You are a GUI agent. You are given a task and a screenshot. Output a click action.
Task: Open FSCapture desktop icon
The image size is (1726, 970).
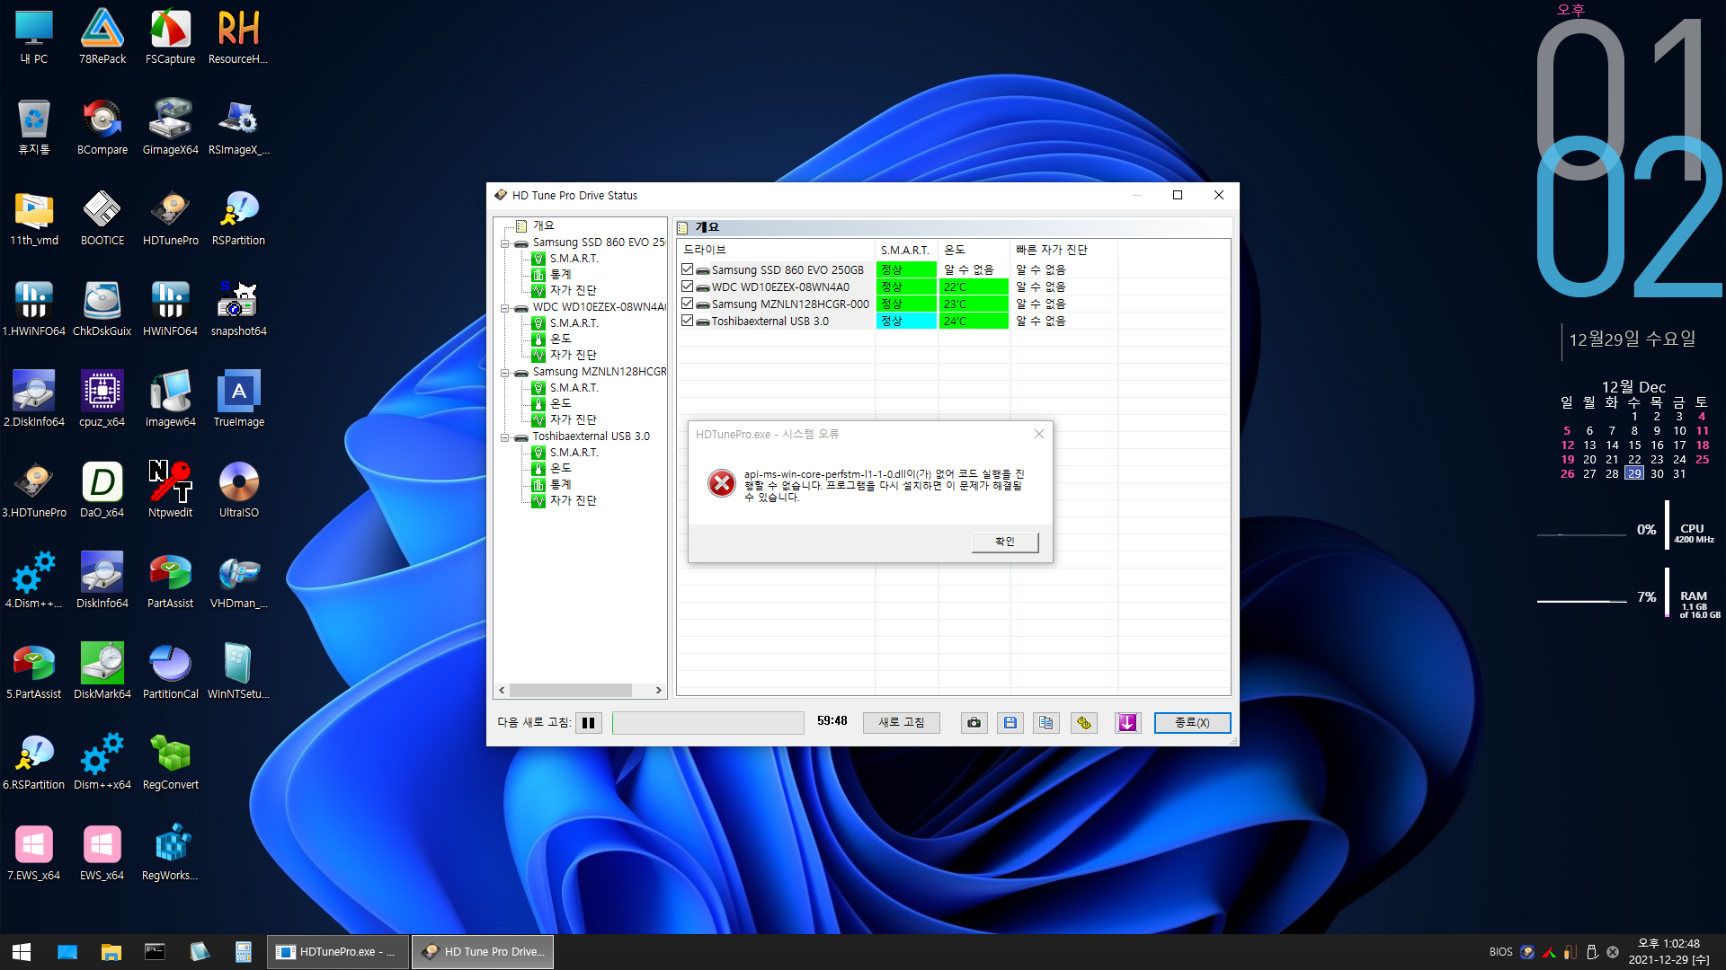coord(170,37)
